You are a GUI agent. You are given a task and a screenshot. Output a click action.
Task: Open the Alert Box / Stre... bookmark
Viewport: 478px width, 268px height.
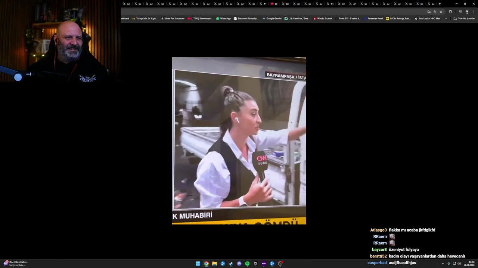297,19
